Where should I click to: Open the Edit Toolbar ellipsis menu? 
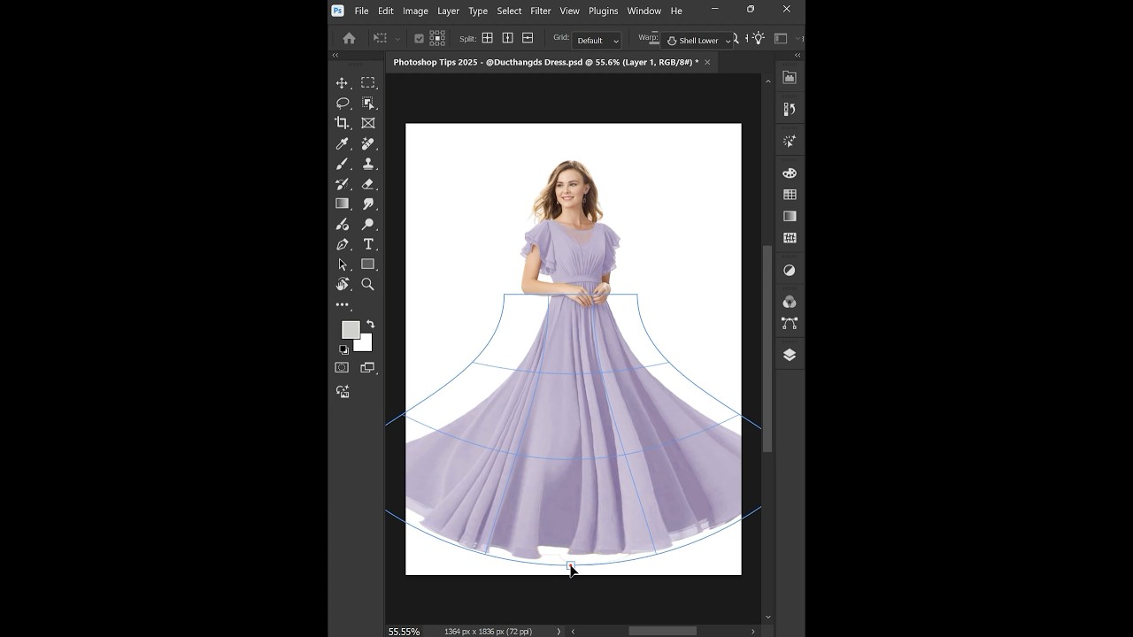point(343,304)
